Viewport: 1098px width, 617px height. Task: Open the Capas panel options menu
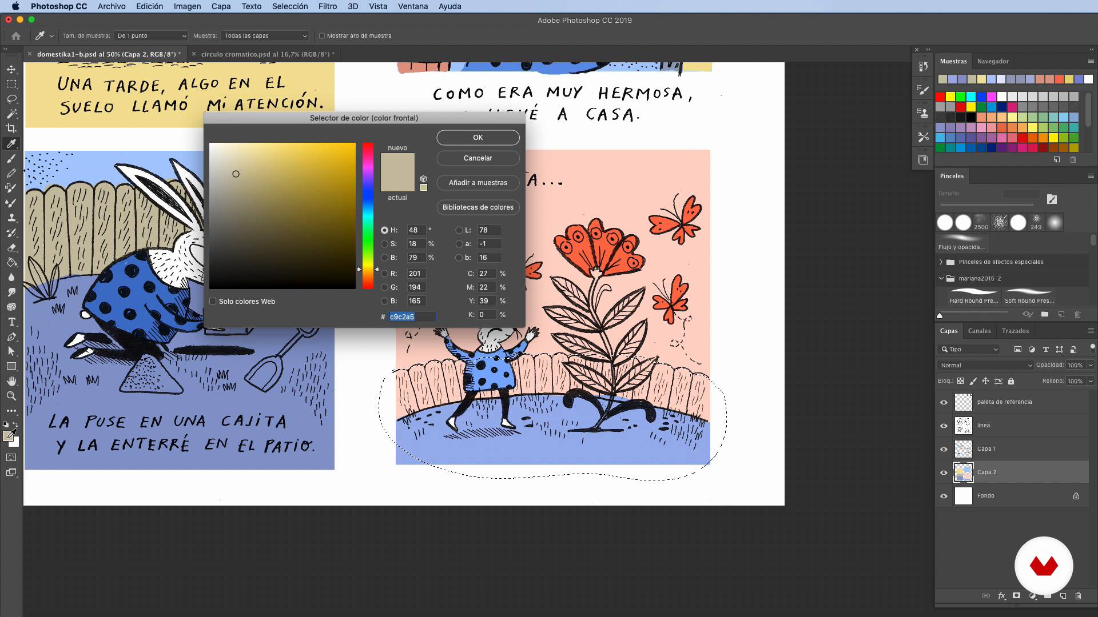pyautogui.click(x=1091, y=331)
